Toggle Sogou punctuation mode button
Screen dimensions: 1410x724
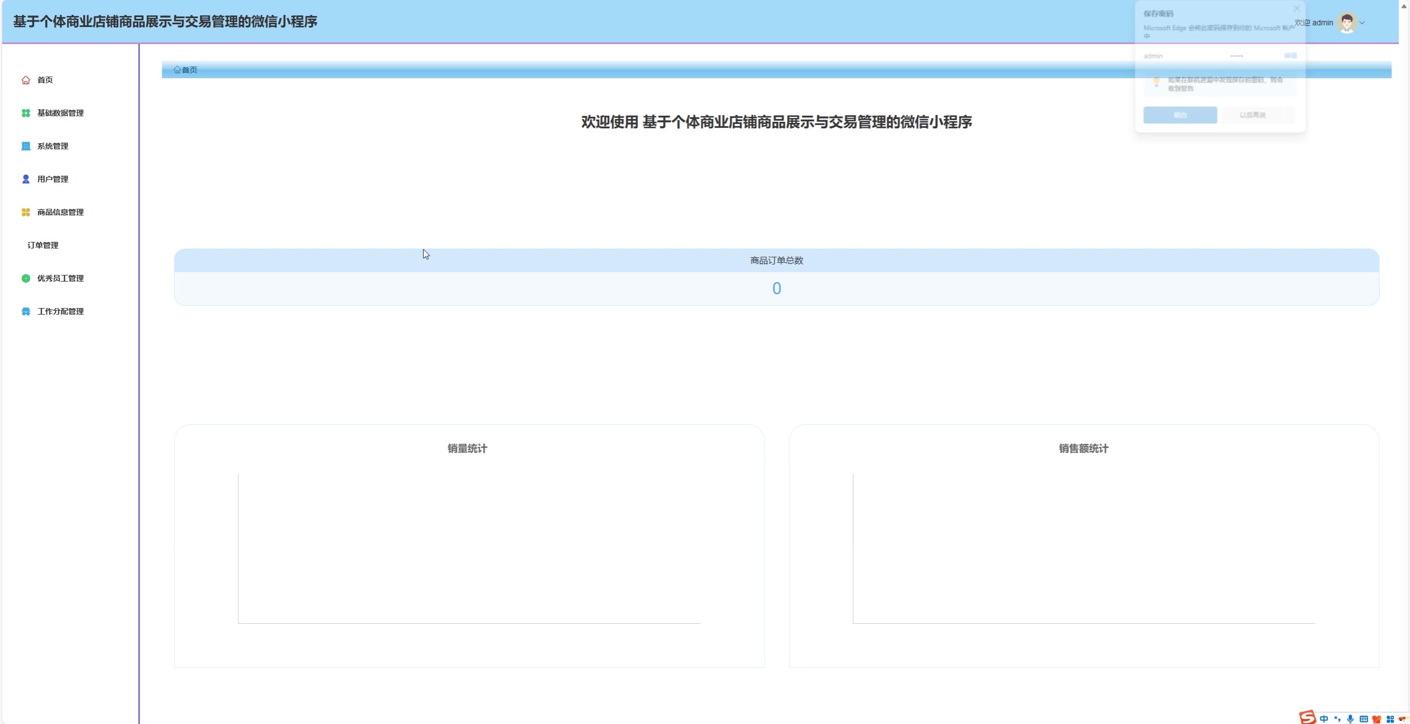(x=1337, y=718)
